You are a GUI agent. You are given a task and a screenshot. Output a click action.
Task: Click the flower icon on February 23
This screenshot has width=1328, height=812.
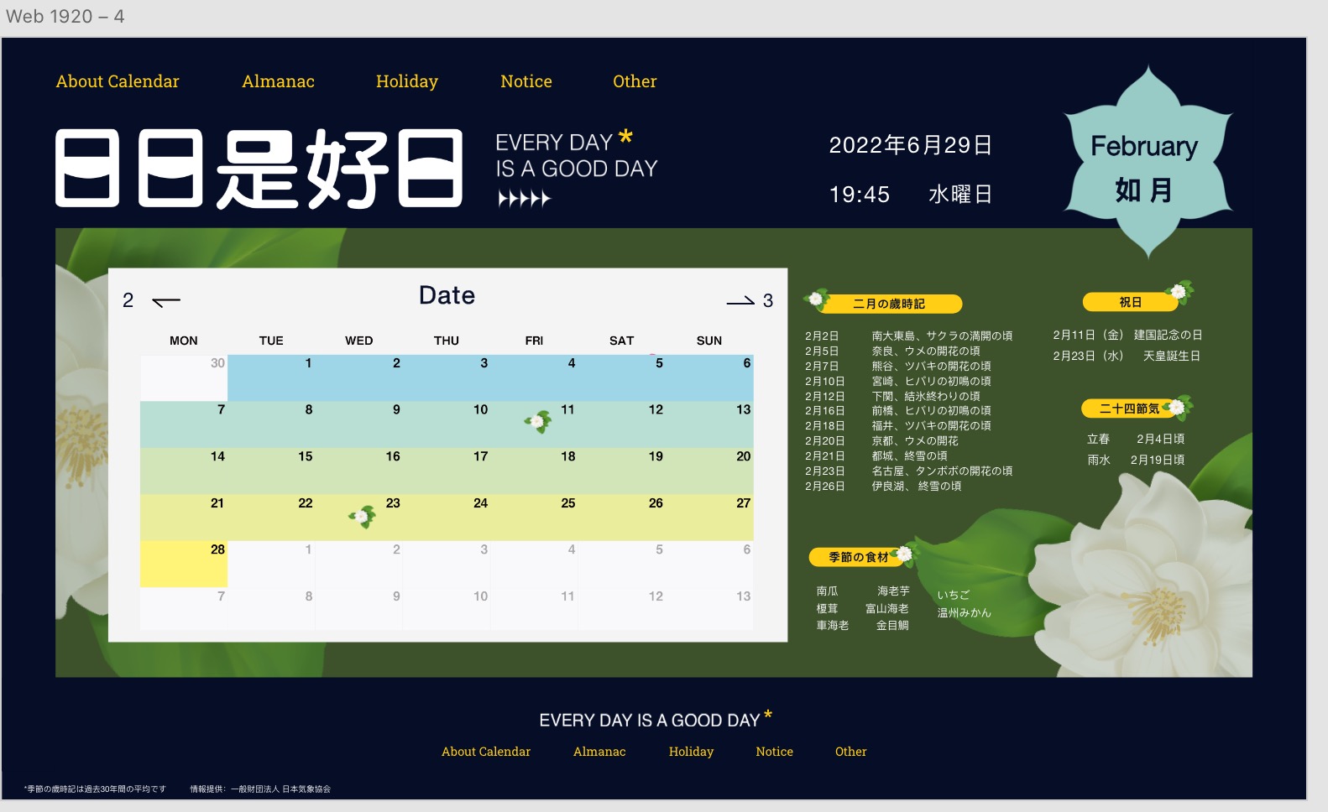pos(363,516)
